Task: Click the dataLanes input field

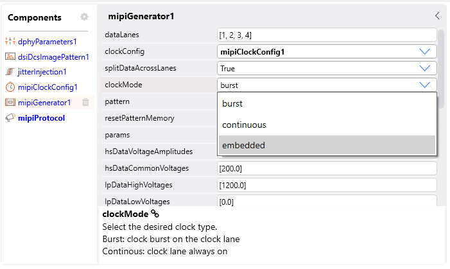Action: (x=327, y=35)
